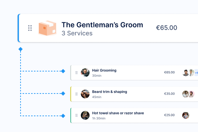Click the Hair Grooming service thumbnail
This screenshot has width=198, height=132.
tap(85, 73)
